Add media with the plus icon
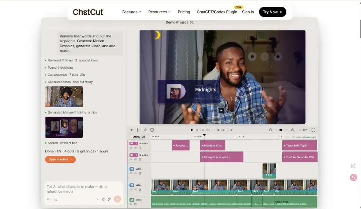This screenshot has height=209, width=361. (98, 199)
